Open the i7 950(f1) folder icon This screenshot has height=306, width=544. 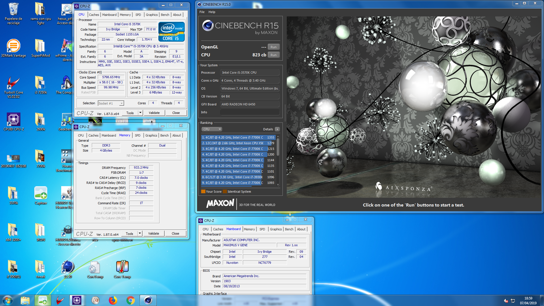pyautogui.click(x=13, y=269)
